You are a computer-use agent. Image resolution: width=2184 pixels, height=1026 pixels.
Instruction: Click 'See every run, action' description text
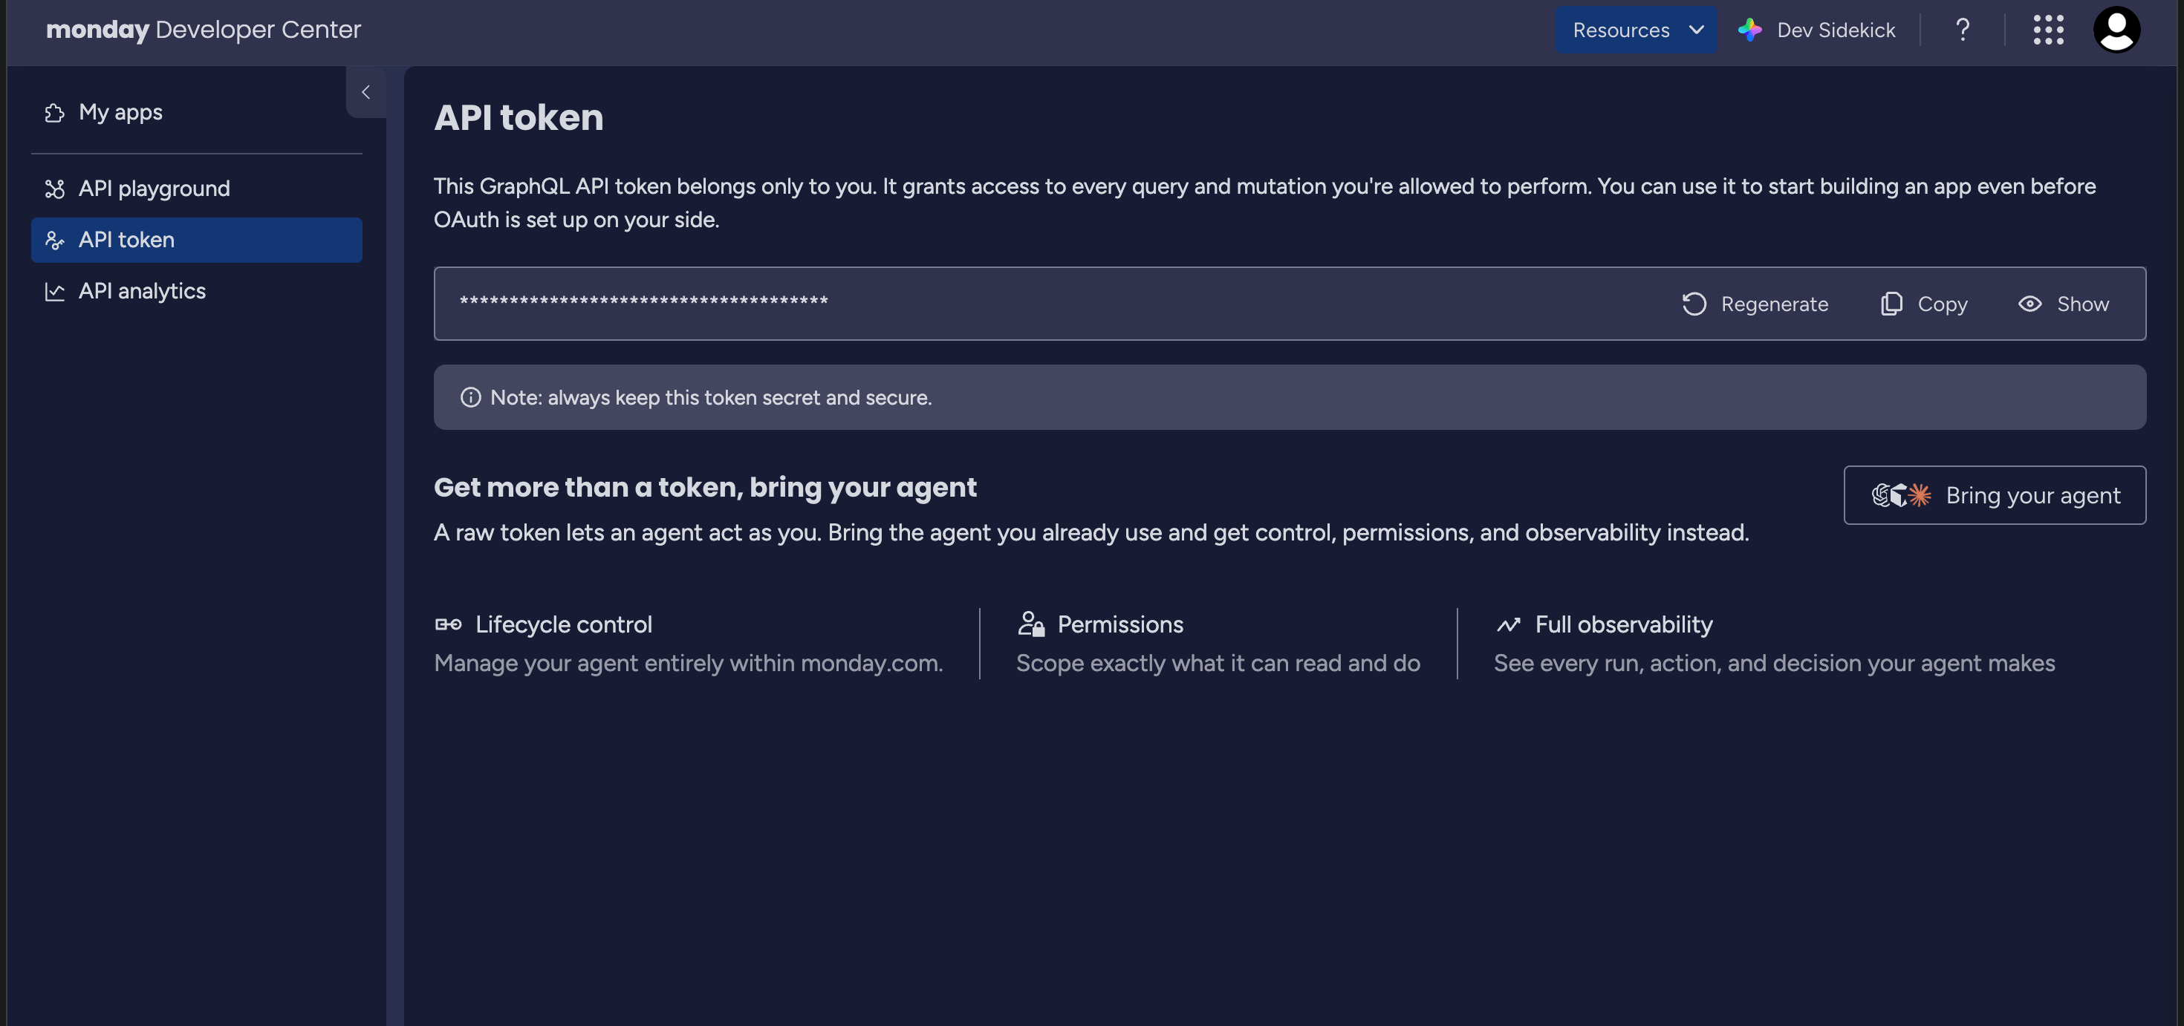1775,664
